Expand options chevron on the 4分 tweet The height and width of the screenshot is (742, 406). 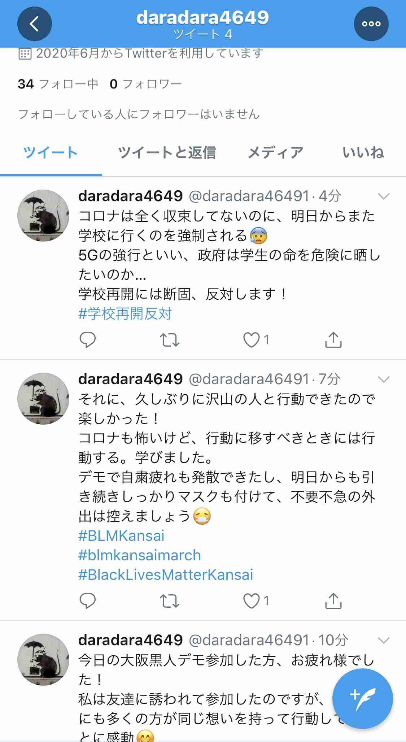[x=383, y=196]
